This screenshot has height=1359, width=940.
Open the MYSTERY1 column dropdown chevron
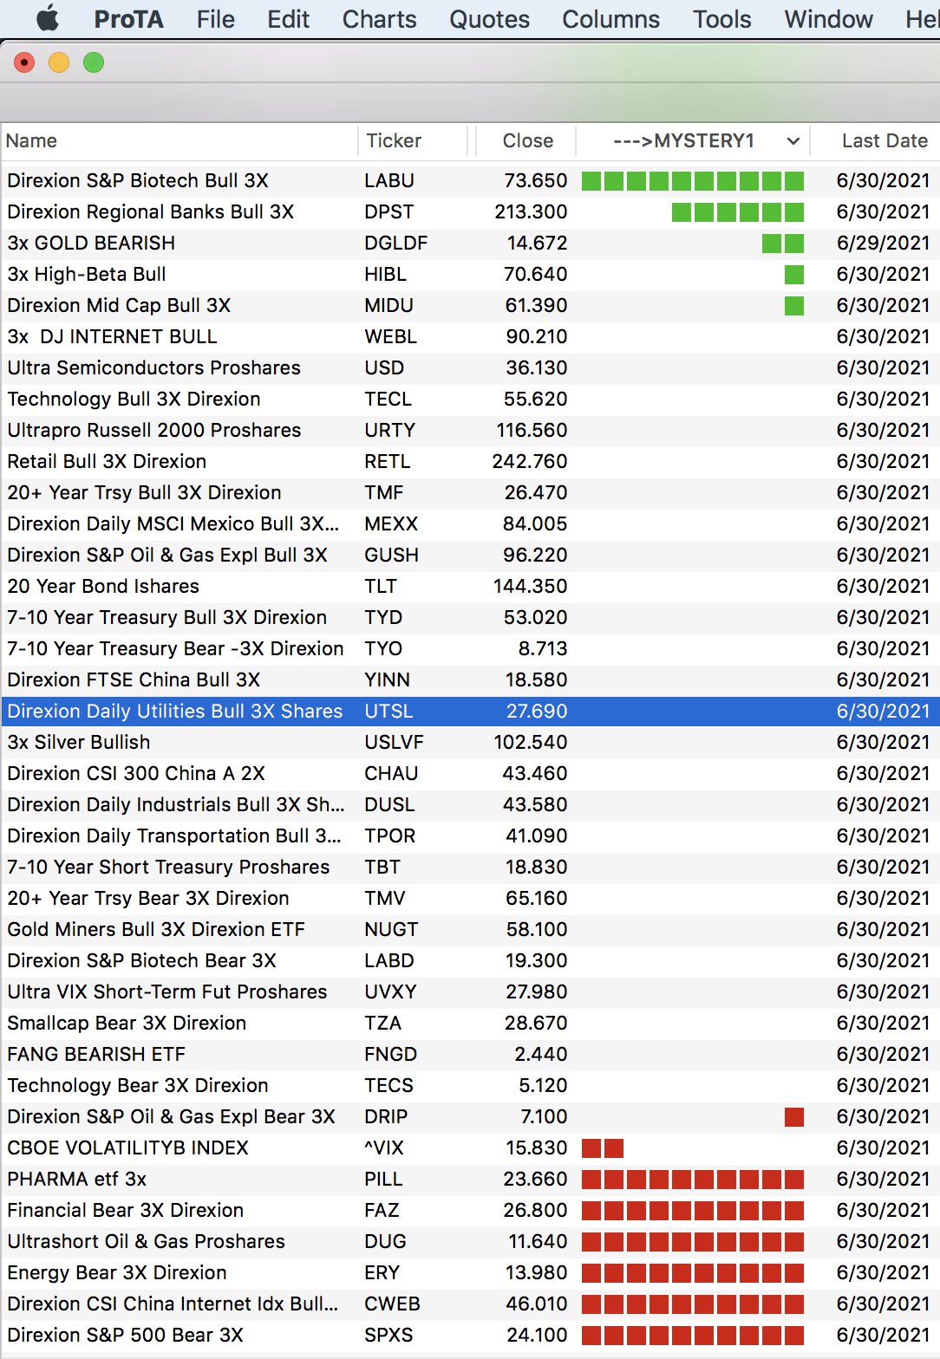point(793,140)
